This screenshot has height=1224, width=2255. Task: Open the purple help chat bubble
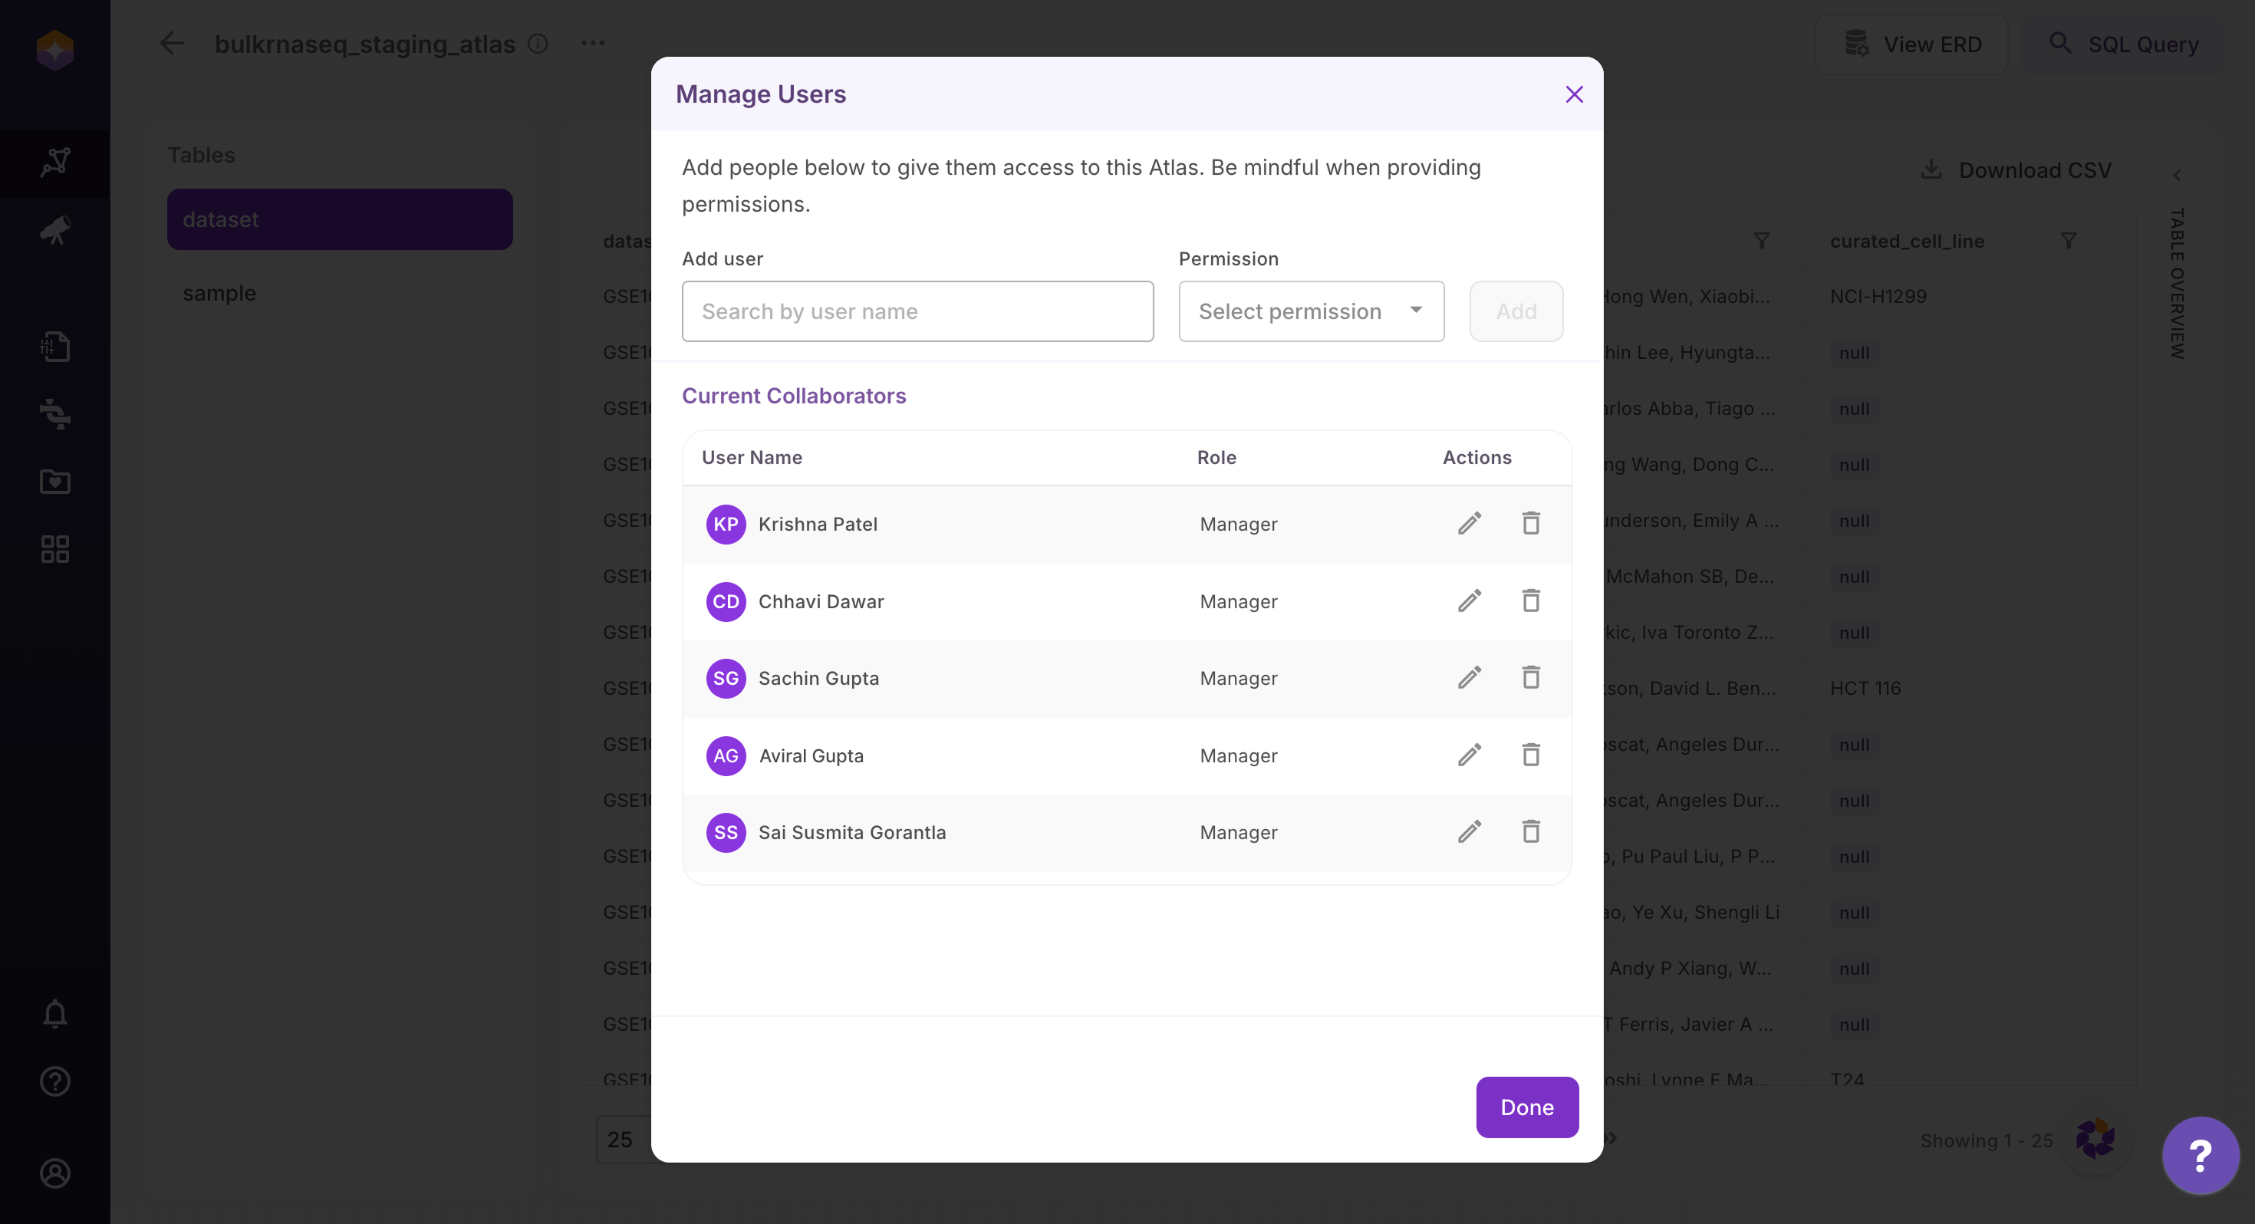coord(2200,1155)
